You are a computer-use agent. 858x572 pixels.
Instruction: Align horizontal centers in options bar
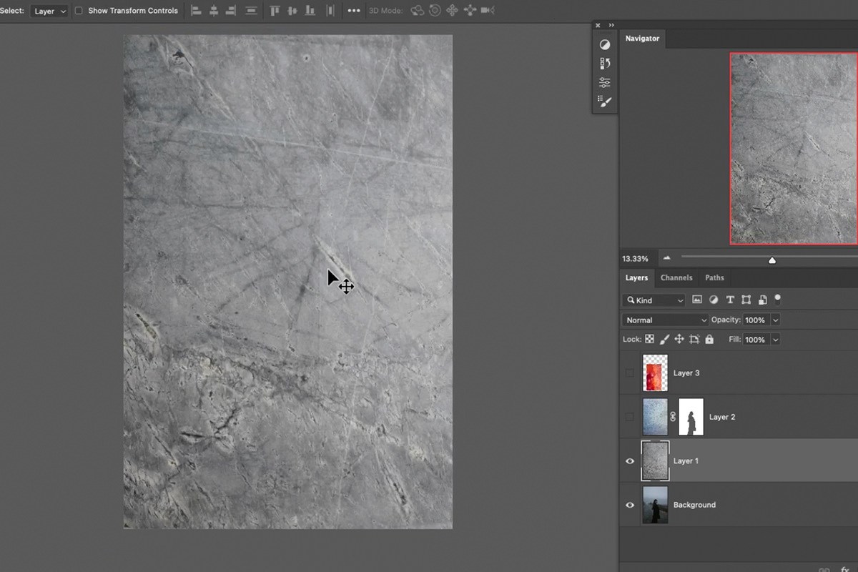click(213, 11)
